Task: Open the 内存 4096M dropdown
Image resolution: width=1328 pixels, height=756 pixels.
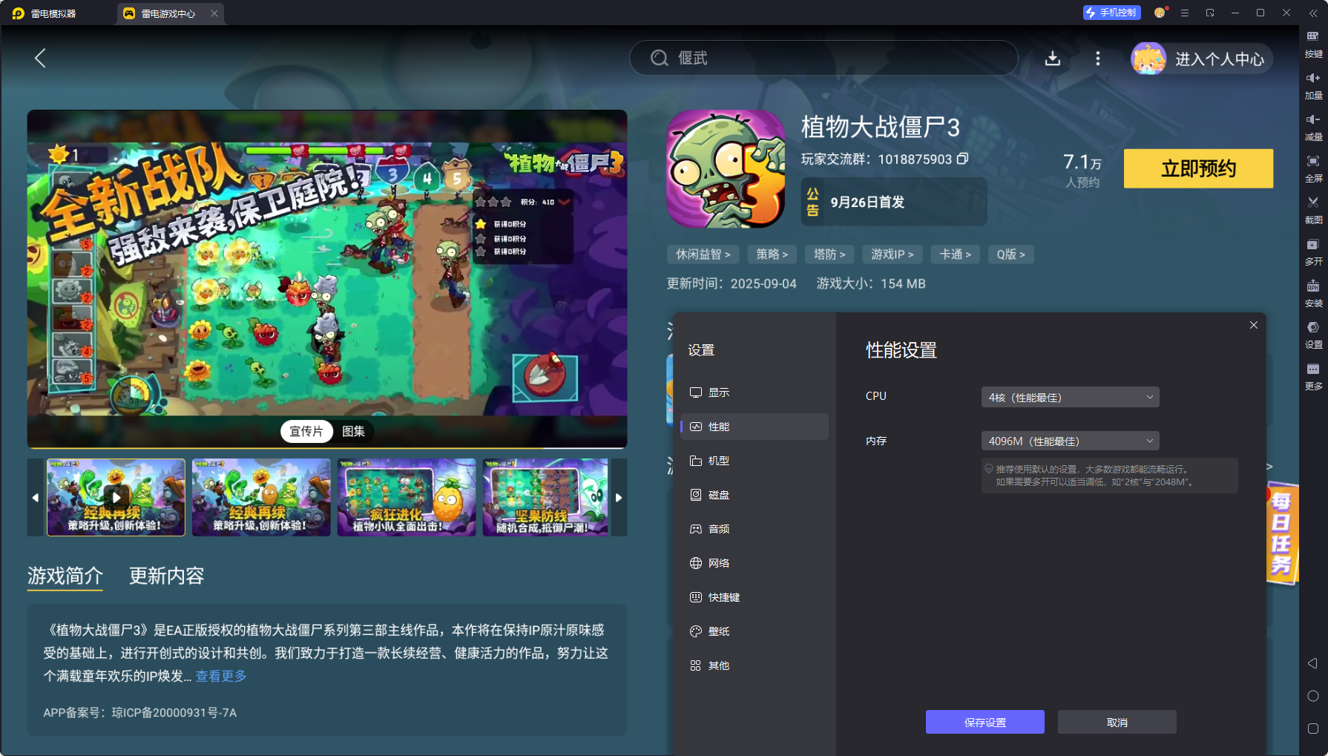Action: point(1070,441)
